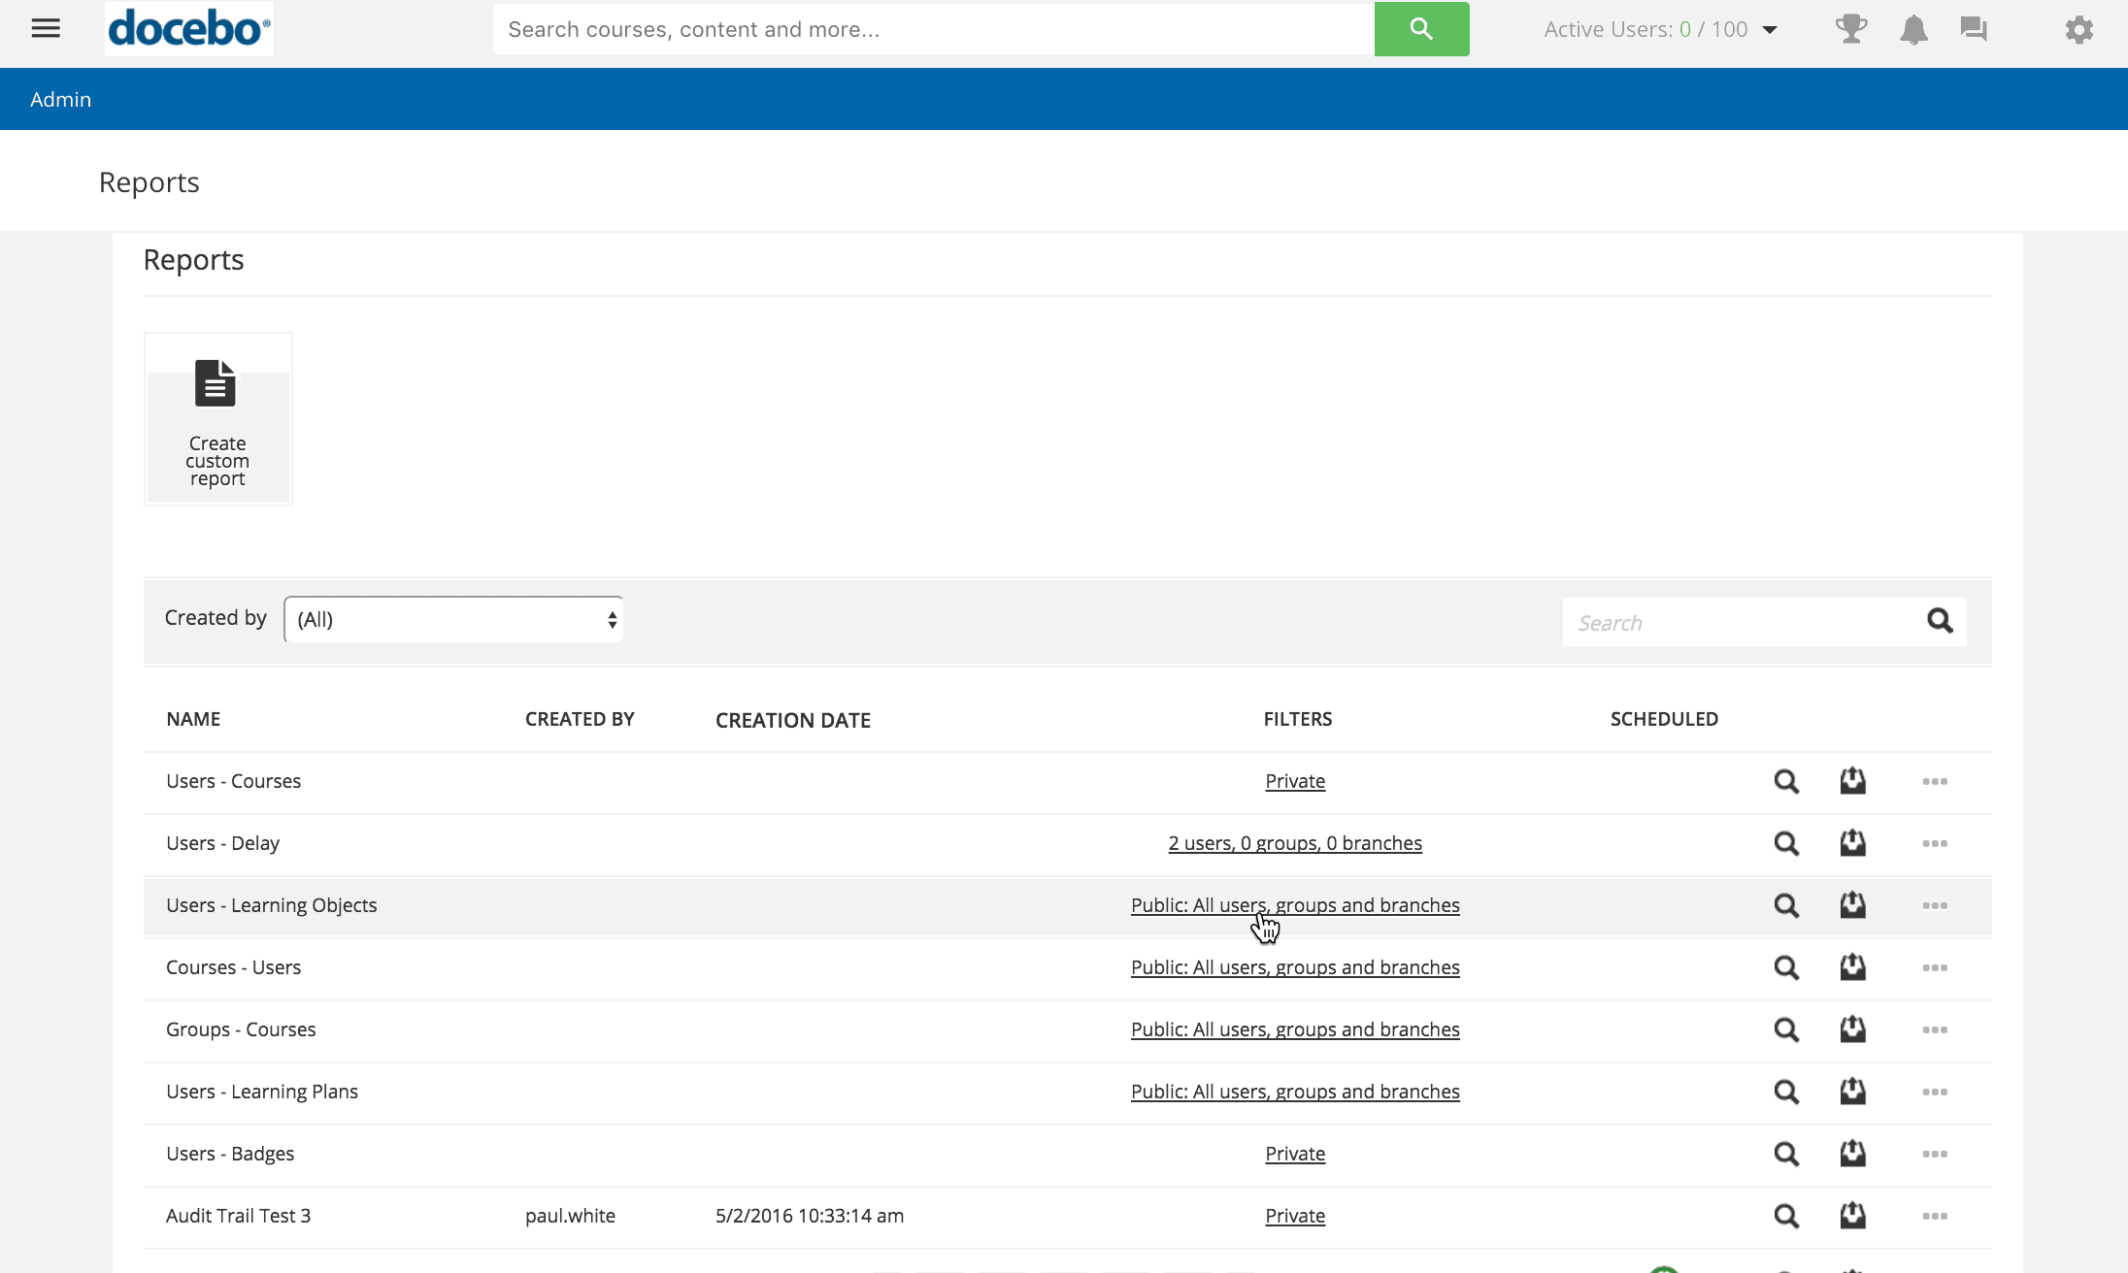
Task: Open the 2 users, 0 groups filter link
Action: pyautogui.click(x=1294, y=843)
